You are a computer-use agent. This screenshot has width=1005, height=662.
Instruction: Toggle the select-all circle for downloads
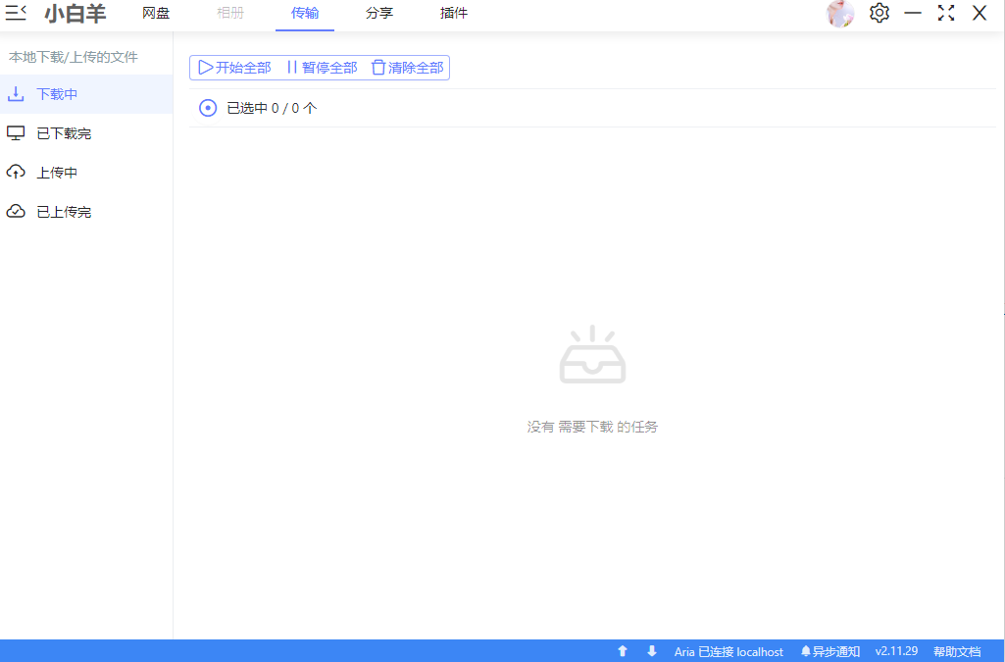click(208, 108)
